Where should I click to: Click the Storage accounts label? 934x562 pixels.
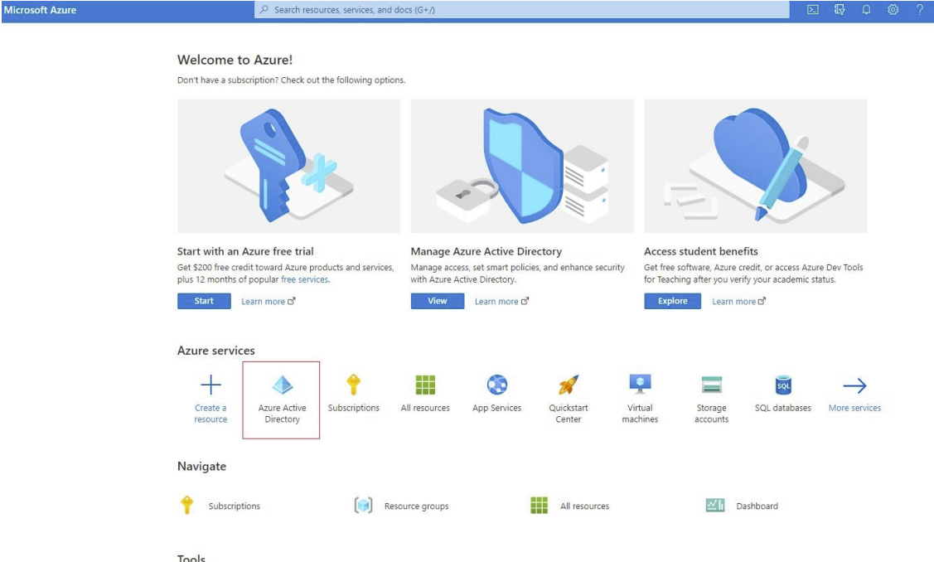712,414
